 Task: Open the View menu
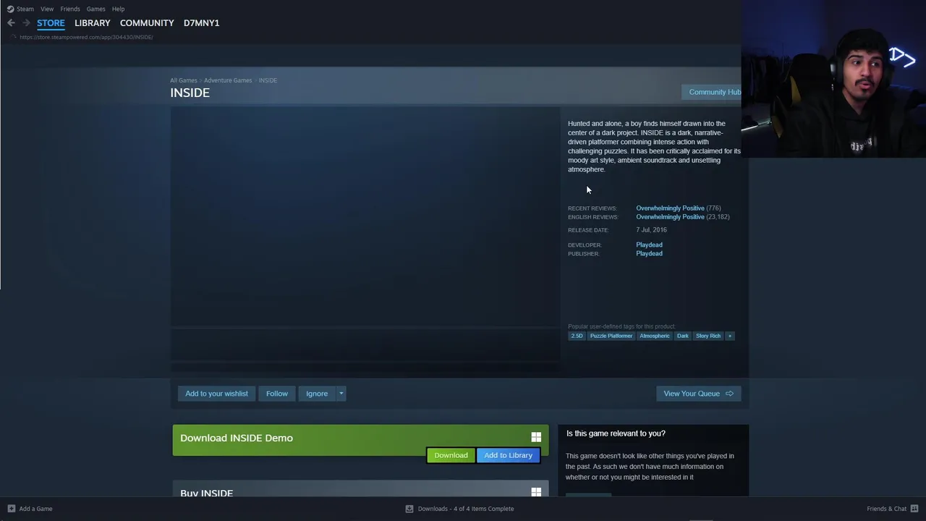pos(47,9)
